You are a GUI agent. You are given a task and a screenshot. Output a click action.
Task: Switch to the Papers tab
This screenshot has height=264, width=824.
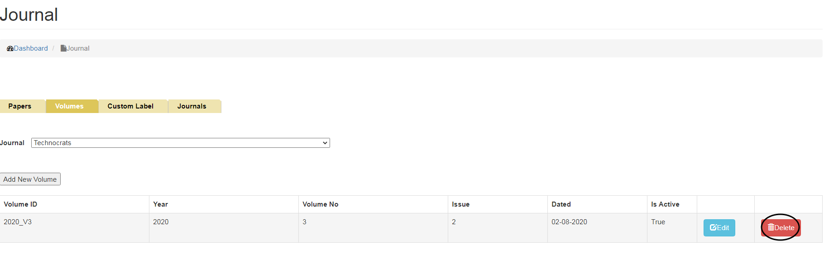(x=20, y=106)
